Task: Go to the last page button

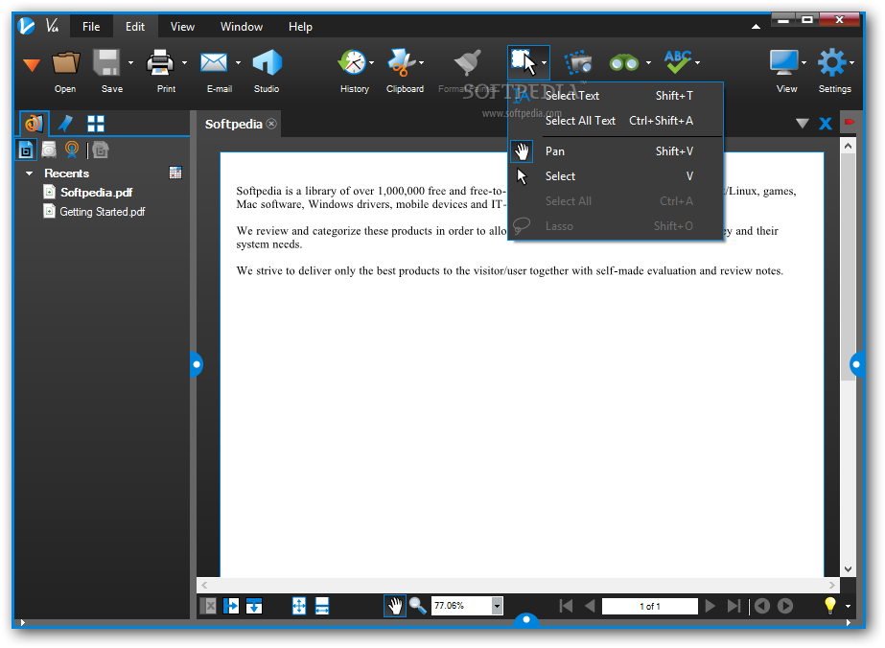Action: coord(734,606)
